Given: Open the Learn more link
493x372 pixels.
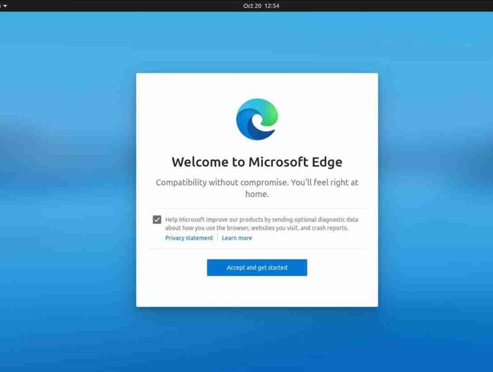Looking at the screenshot, I should (237, 238).
